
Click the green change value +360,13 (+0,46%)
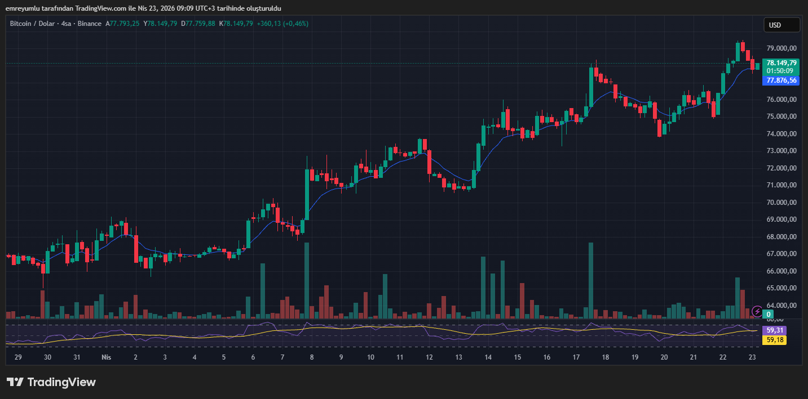tap(282, 24)
